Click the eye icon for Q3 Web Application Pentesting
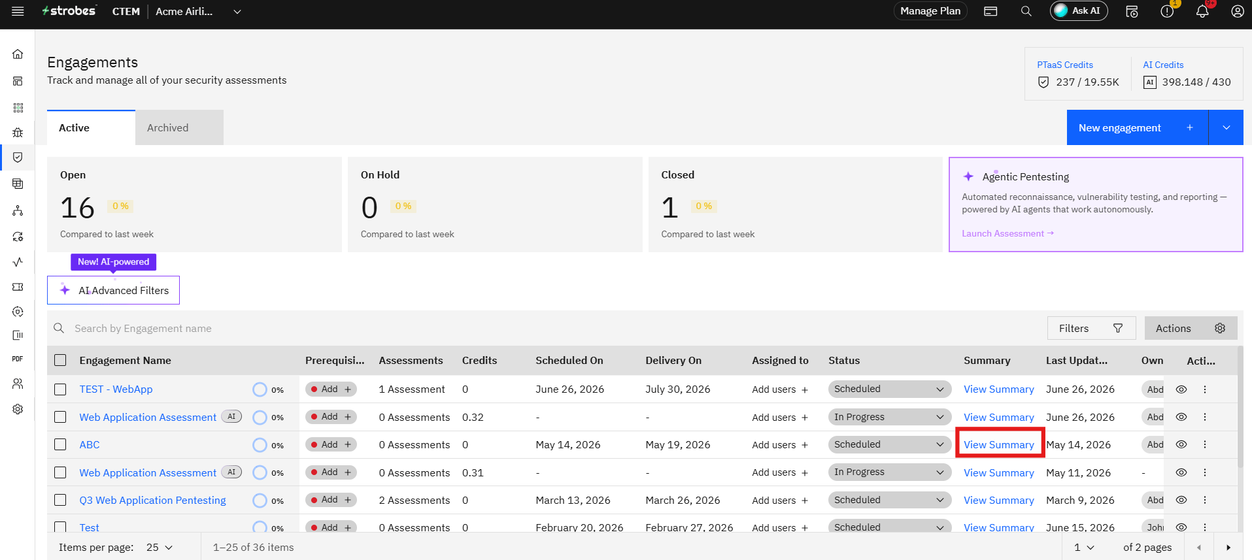This screenshot has height=560, width=1252. [1181, 500]
